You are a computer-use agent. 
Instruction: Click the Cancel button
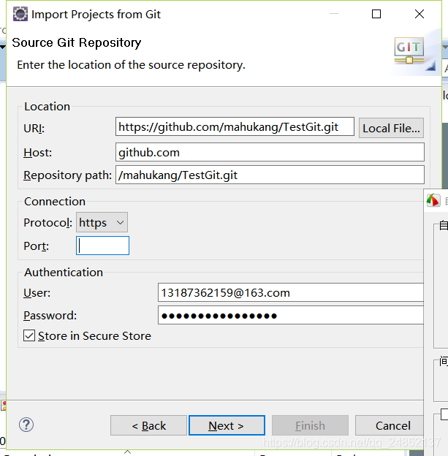(390, 425)
